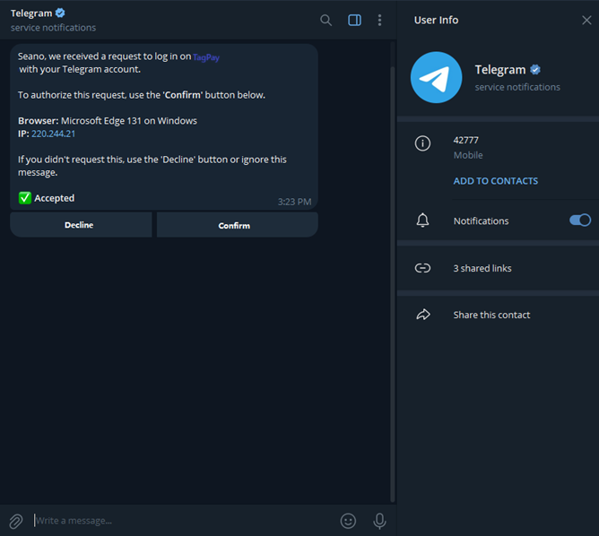Open the three-dot more options menu
This screenshot has width=599, height=536.
pyautogui.click(x=380, y=21)
